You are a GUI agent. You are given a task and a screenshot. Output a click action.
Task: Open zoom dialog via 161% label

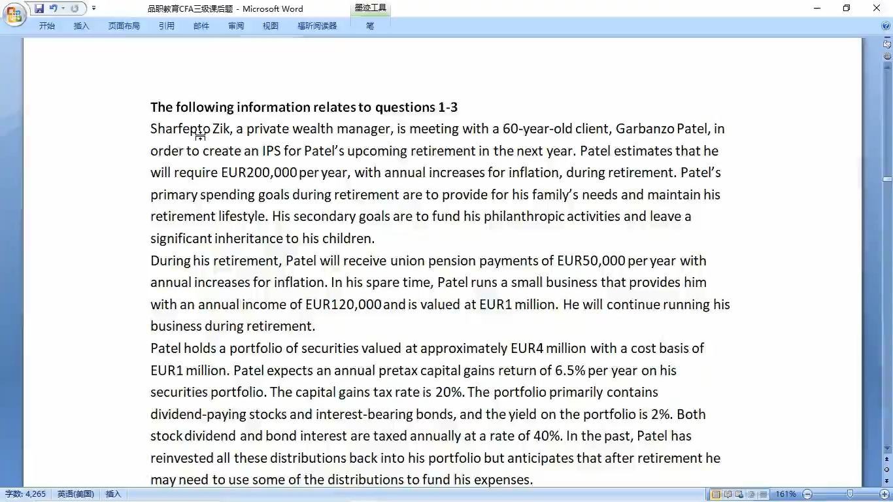(786, 494)
